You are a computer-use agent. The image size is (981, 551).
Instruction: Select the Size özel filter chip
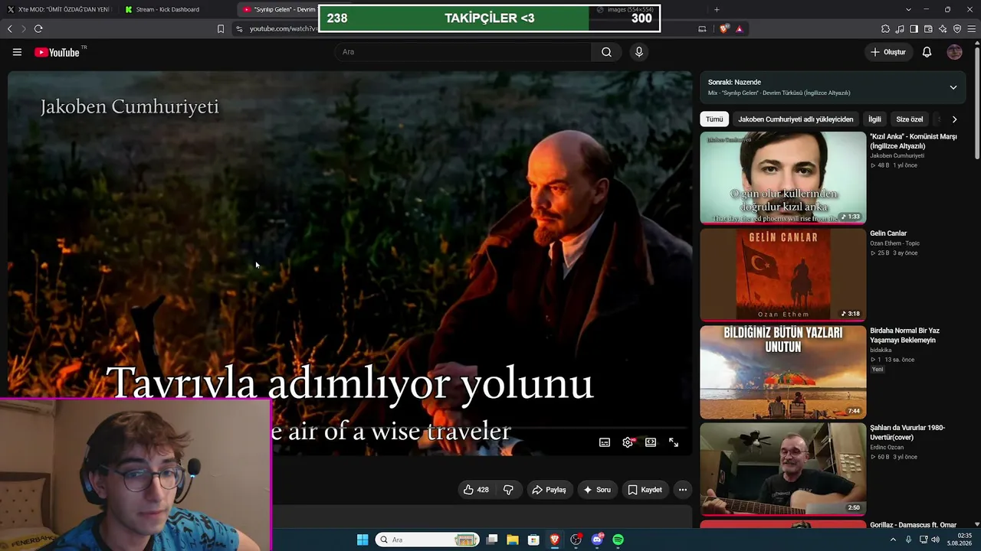pos(910,119)
